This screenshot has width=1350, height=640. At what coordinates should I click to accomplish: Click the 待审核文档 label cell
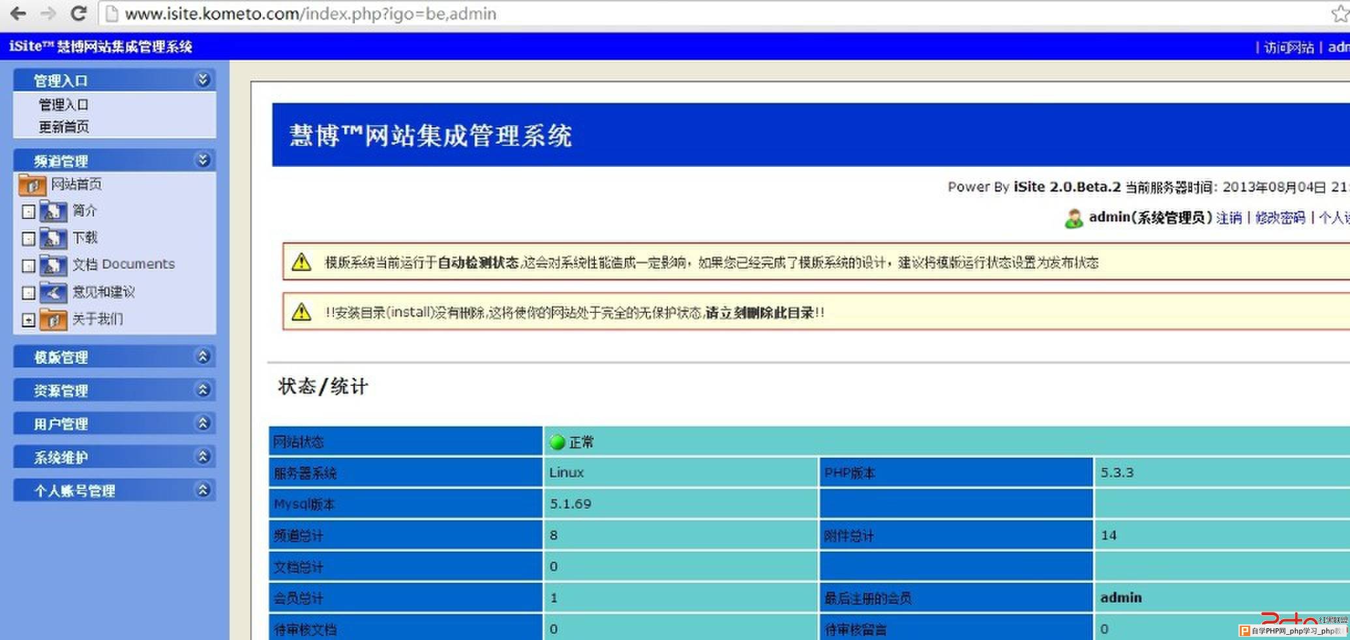tap(405, 628)
